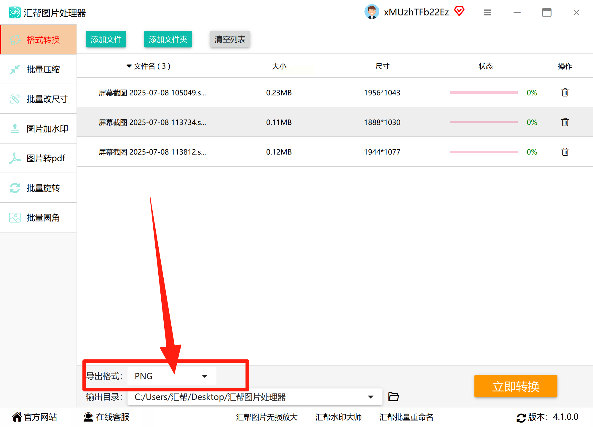Click the 添加文件 button

[x=106, y=39]
